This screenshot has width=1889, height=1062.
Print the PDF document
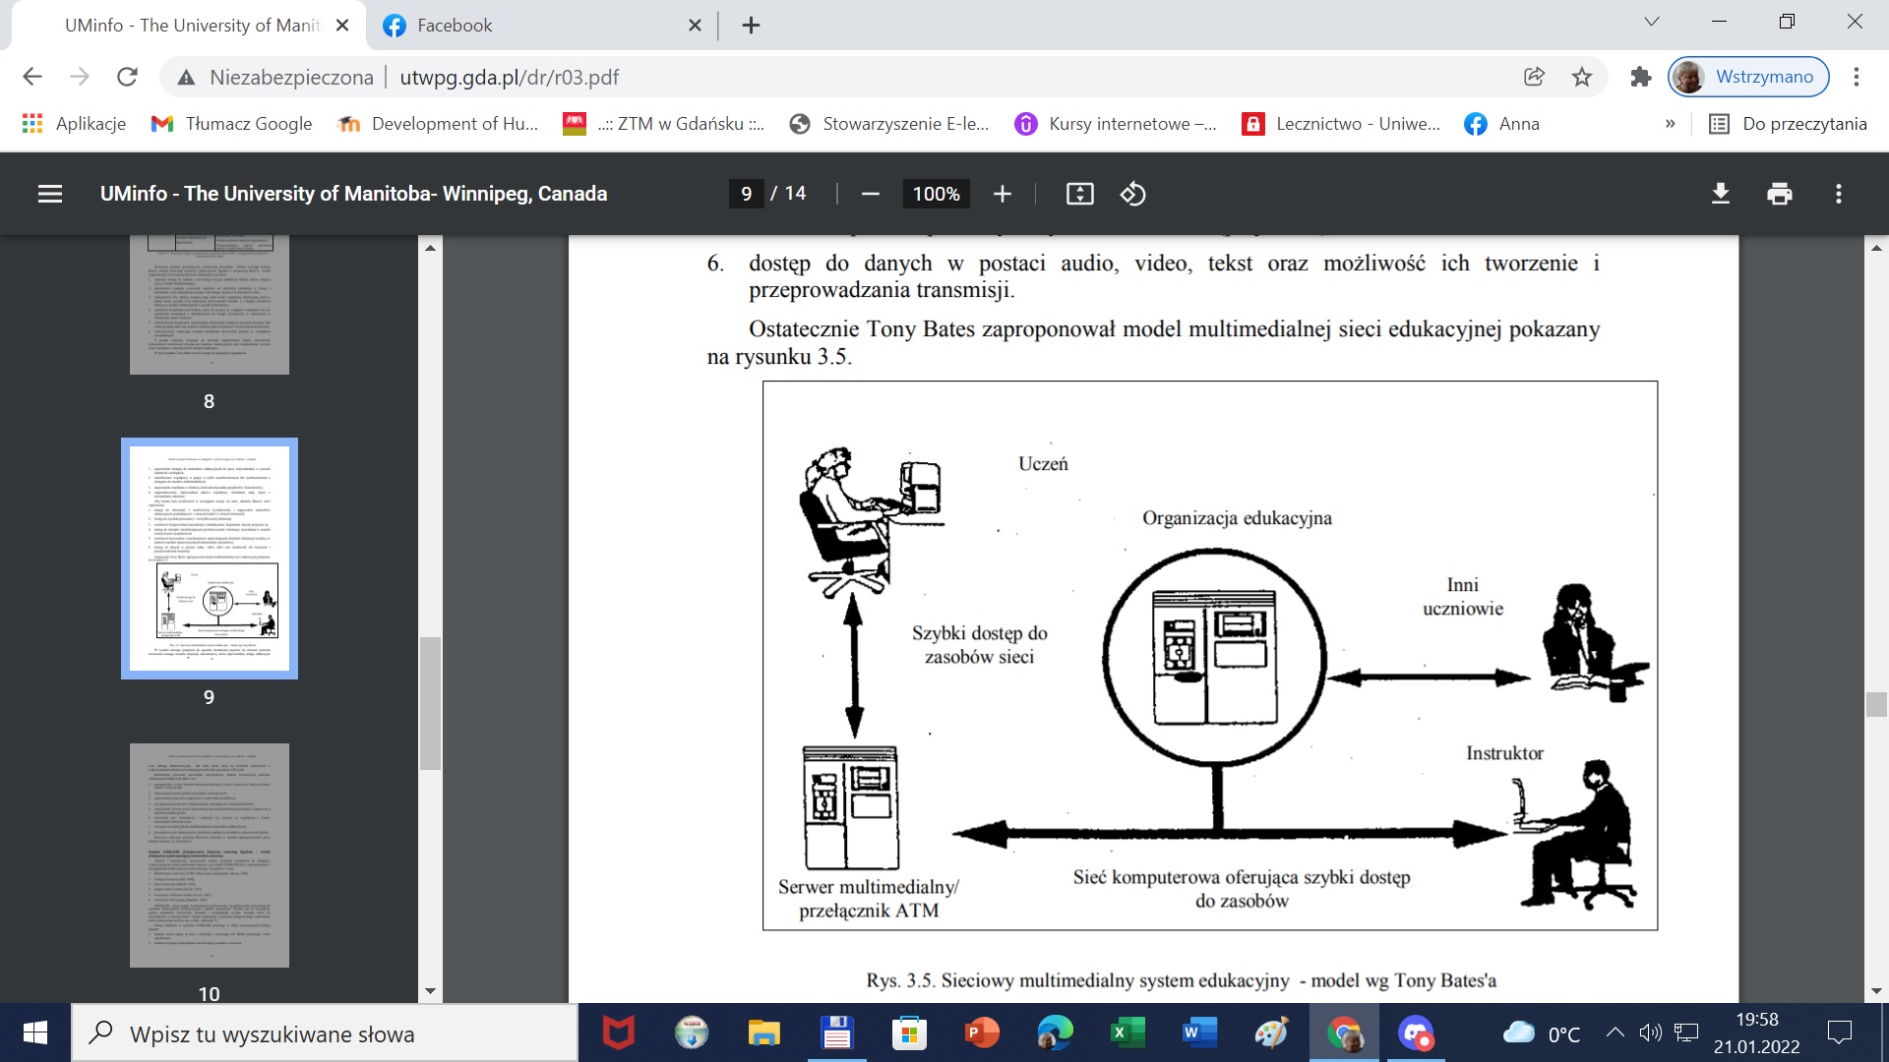pos(1779,194)
